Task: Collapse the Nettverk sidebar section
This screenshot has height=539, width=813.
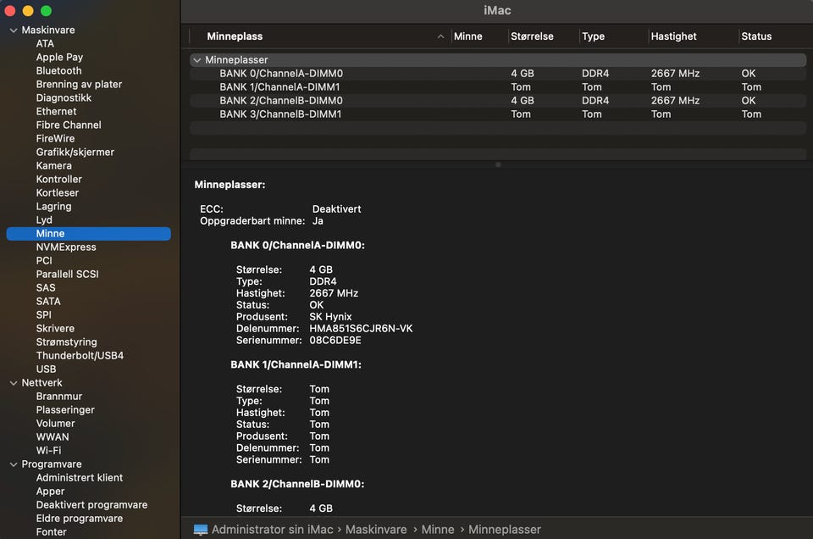Action: tap(14, 383)
